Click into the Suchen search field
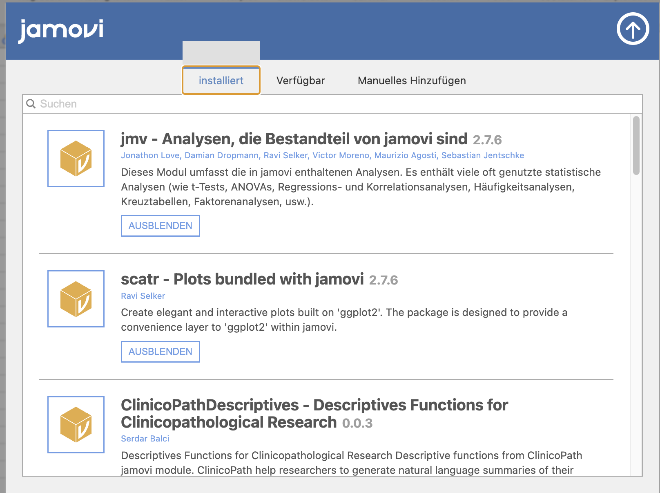This screenshot has width=660, height=493. pyautogui.click(x=332, y=104)
